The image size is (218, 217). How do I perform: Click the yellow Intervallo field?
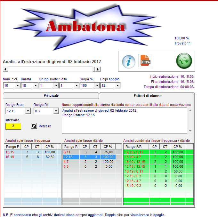click(x=13, y=126)
